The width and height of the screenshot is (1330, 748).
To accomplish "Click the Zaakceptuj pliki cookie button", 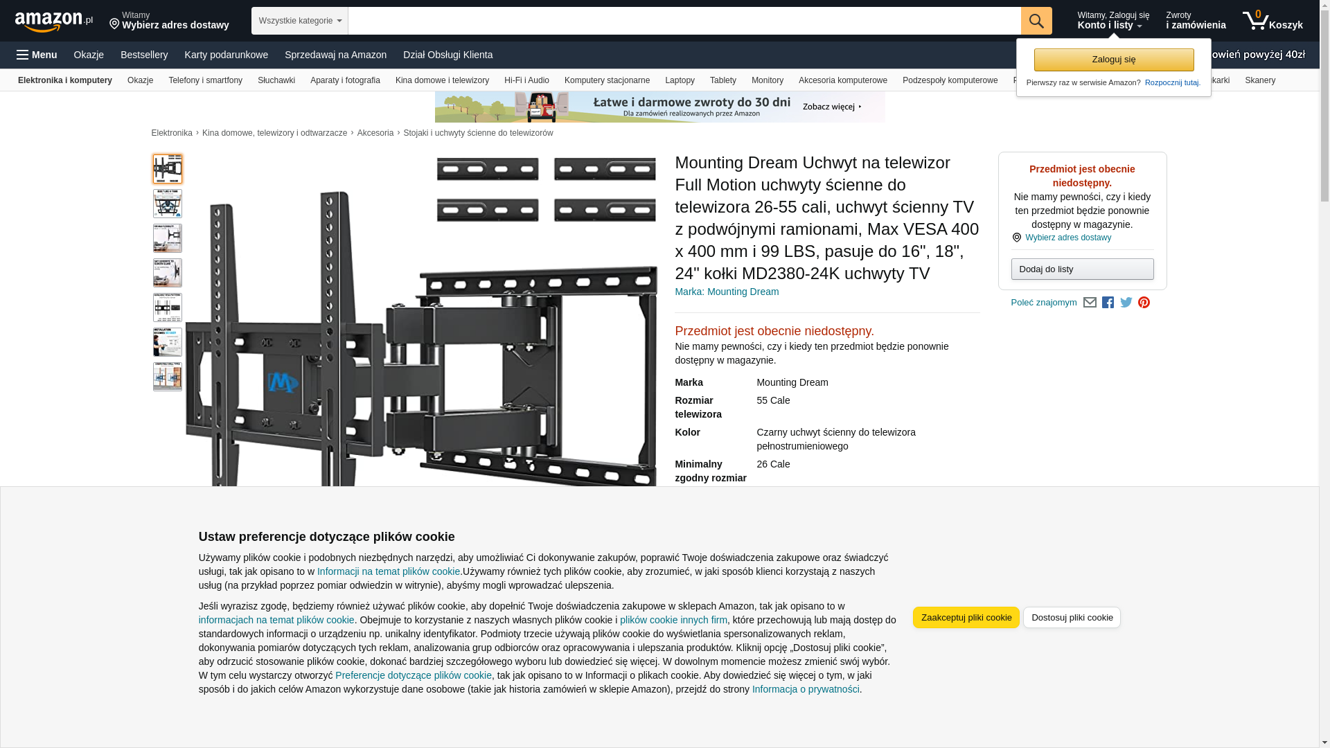I will coord(966,617).
